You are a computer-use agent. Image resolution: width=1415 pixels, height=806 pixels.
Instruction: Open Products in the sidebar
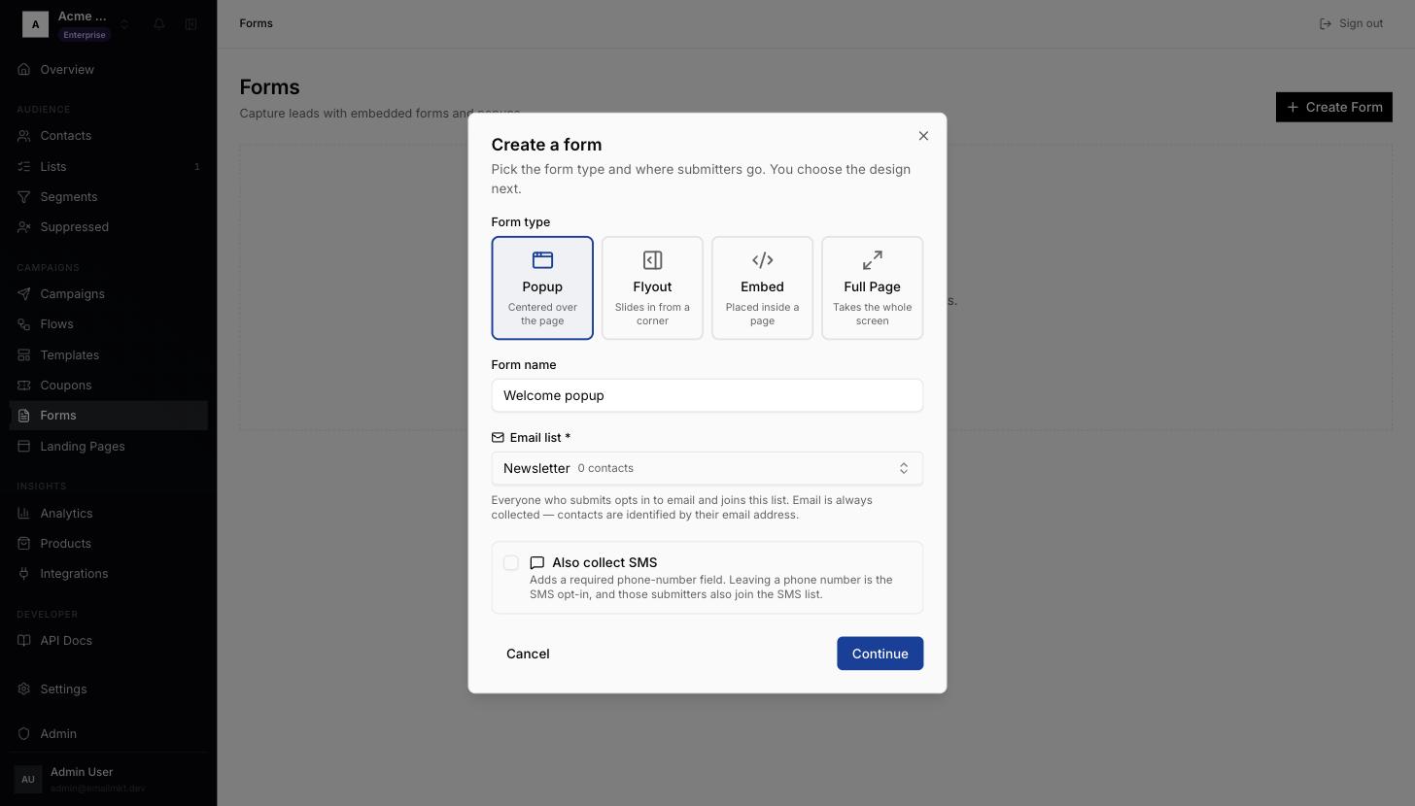pos(109,544)
